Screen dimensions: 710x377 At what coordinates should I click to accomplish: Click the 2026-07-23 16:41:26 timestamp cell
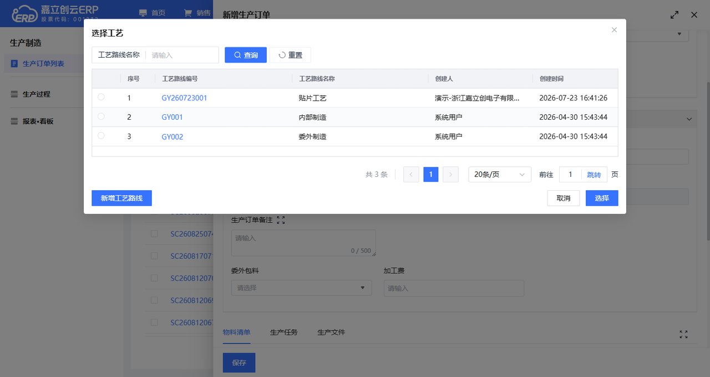(x=573, y=98)
